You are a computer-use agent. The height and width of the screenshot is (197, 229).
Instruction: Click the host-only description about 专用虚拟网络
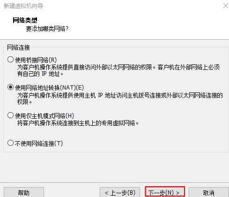(x=78, y=123)
